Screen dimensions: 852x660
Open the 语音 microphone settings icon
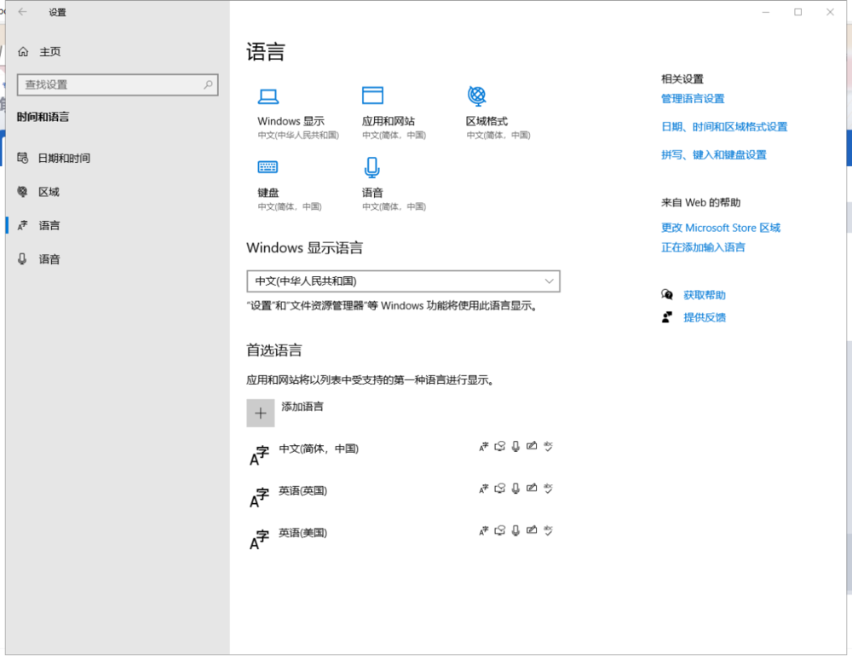(372, 167)
